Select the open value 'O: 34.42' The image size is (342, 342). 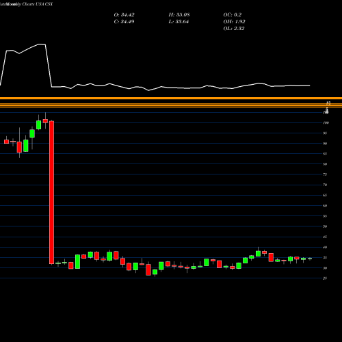point(124,15)
